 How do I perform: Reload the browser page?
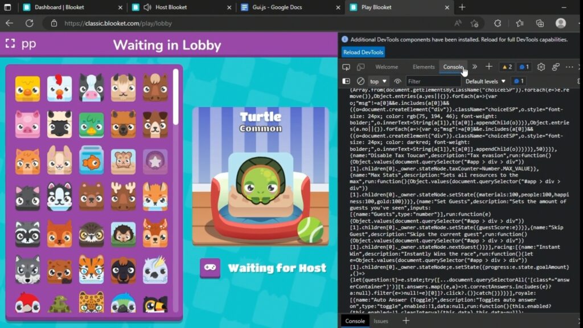(30, 23)
